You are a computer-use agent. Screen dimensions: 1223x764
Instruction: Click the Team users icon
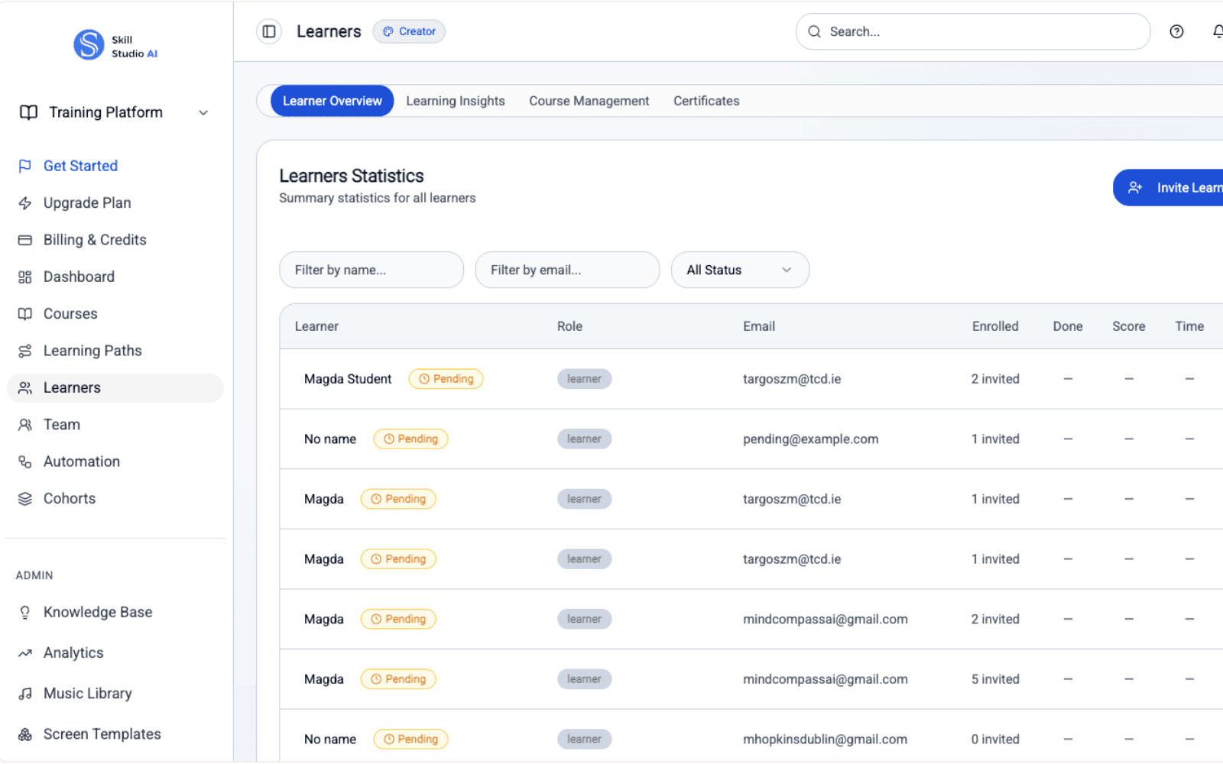[25, 425]
